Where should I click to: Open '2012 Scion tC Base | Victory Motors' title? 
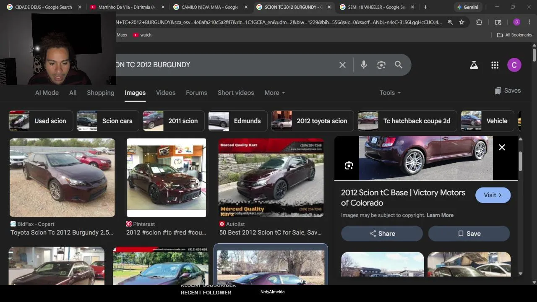(403, 198)
